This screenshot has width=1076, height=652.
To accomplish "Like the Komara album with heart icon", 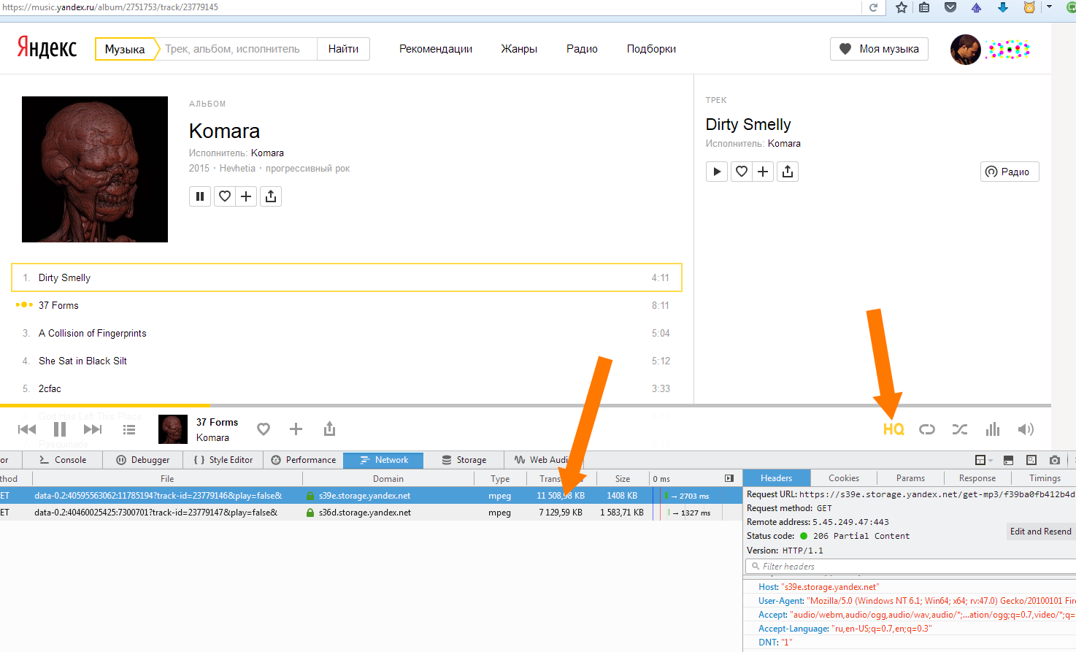I will click(x=225, y=196).
